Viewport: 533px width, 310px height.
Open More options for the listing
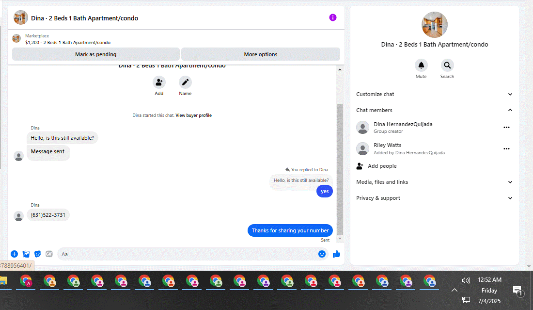click(260, 54)
